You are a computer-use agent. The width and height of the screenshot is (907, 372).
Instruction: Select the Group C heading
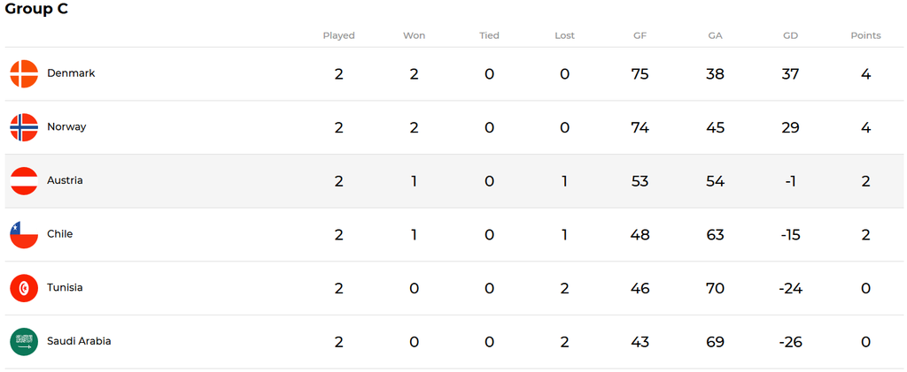click(x=36, y=9)
